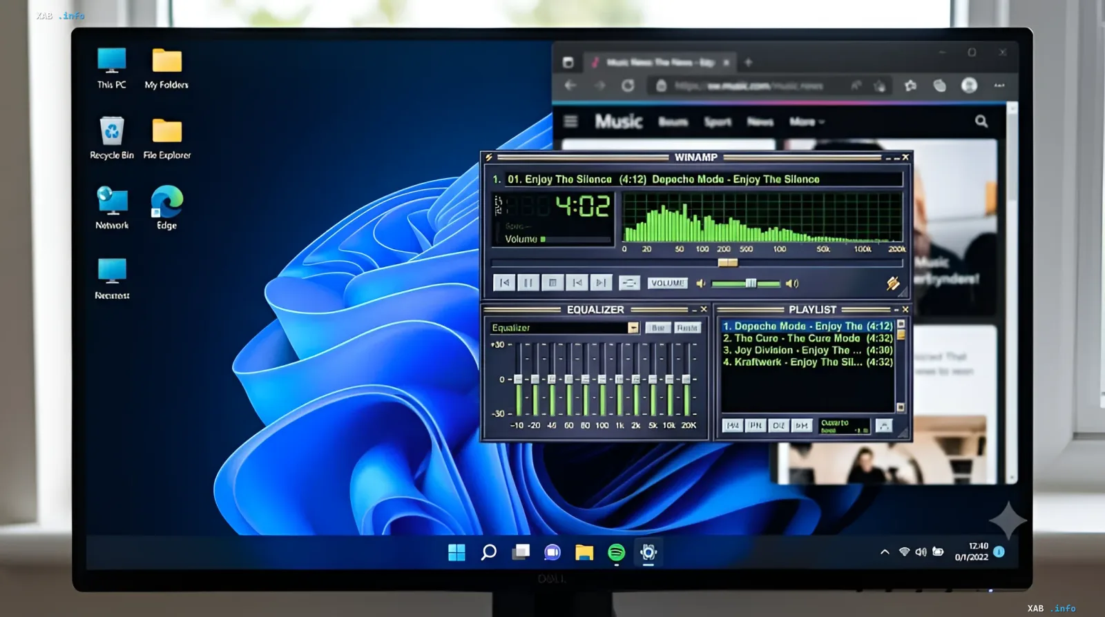Go forward in the browser
Viewport: 1105px width, 617px height.
[599, 86]
